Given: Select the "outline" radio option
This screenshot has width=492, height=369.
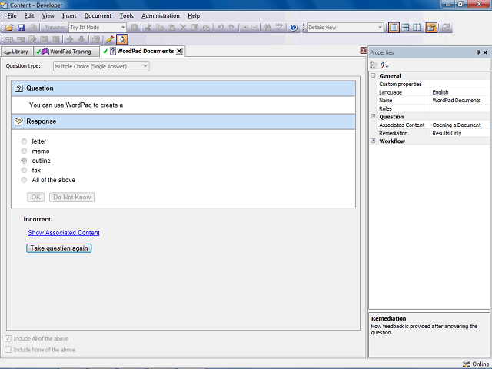Looking at the screenshot, I should (24, 161).
